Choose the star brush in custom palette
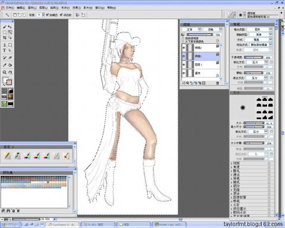This screenshot has width=285, height=228. pos(66,156)
